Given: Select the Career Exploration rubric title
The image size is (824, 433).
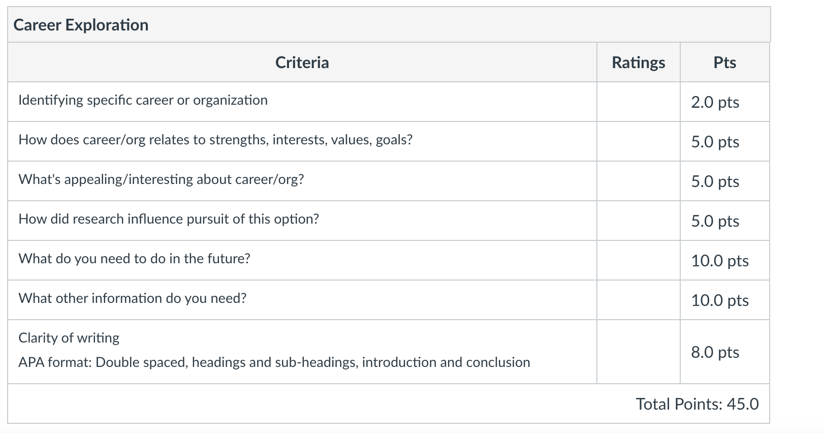Looking at the screenshot, I should coord(81,25).
